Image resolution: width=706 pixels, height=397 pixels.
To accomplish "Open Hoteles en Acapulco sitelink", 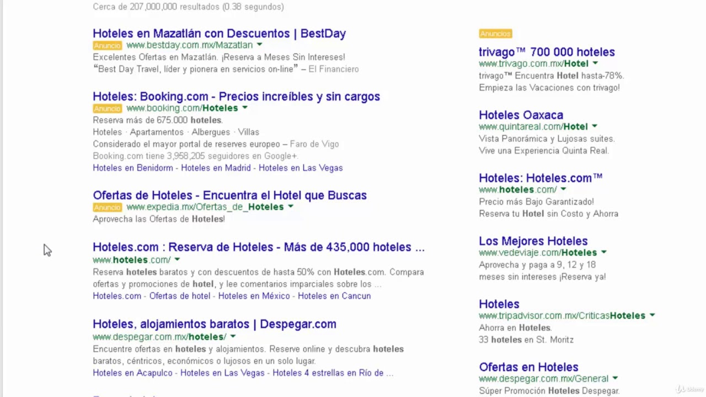I will (132, 373).
